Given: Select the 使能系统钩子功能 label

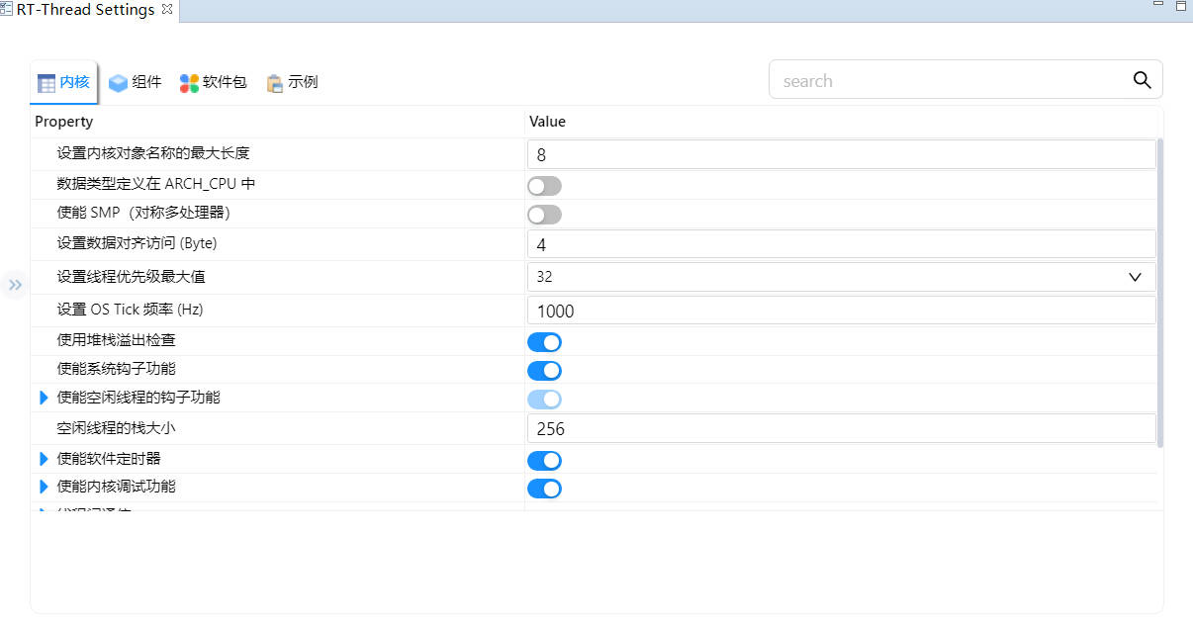Looking at the screenshot, I should (117, 369).
